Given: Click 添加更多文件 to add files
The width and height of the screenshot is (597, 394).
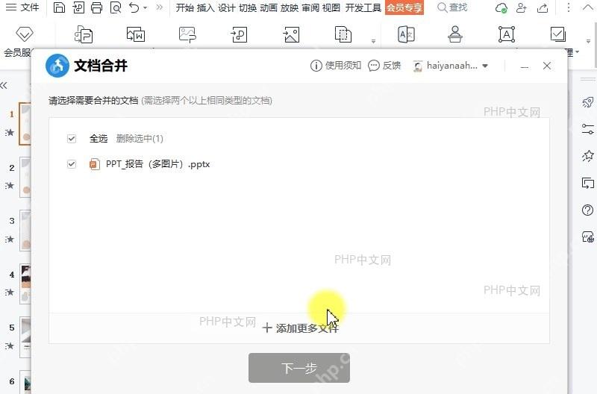Looking at the screenshot, I should pos(300,328).
